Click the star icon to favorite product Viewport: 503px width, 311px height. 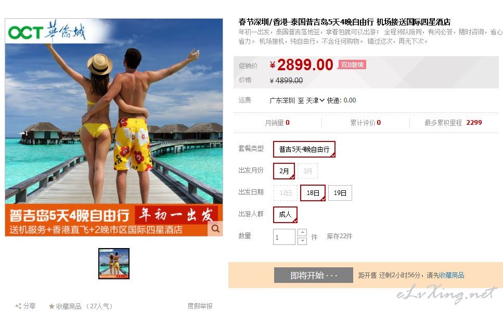[51, 306]
